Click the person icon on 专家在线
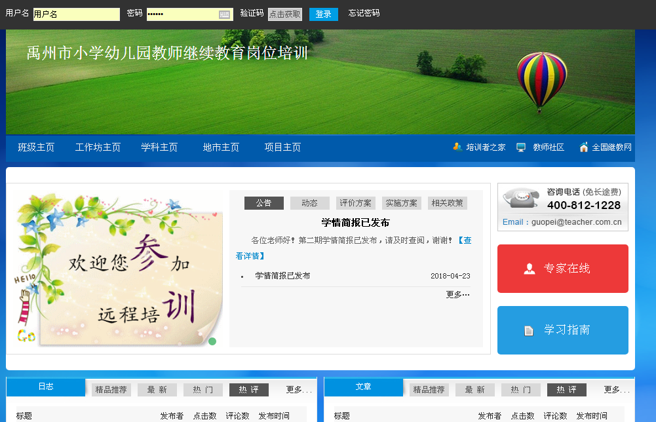Image resolution: width=656 pixels, height=422 pixels. (x=530, y=269)
